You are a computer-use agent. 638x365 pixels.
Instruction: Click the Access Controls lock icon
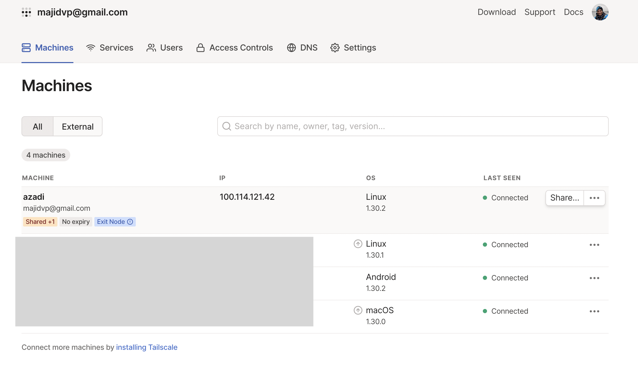(201, 48)
